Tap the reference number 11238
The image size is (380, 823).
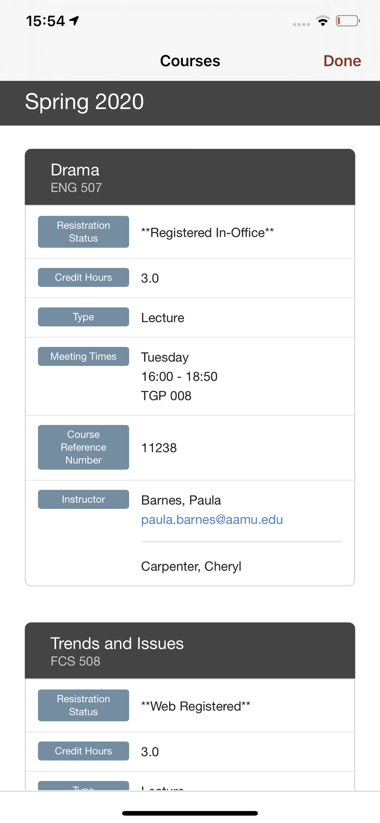click(x=159, y=448)
